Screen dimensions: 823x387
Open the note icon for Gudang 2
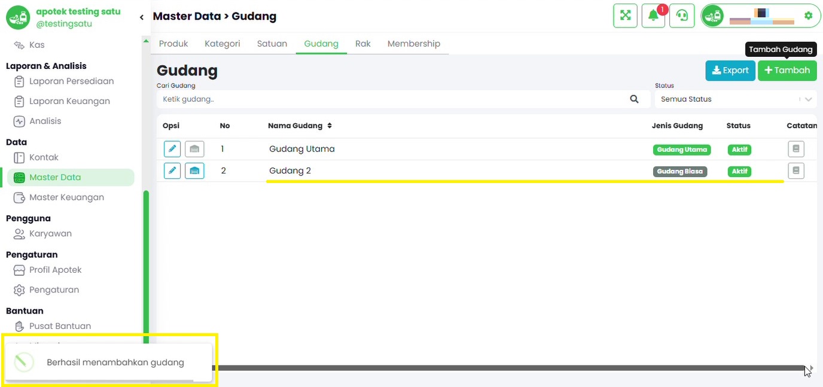796,170
